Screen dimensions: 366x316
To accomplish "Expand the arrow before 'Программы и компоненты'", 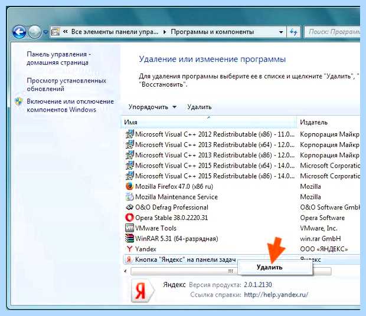I will 165,32.
